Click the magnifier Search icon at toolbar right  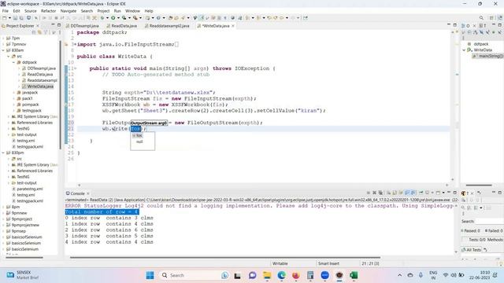click(x=481, y=18)
